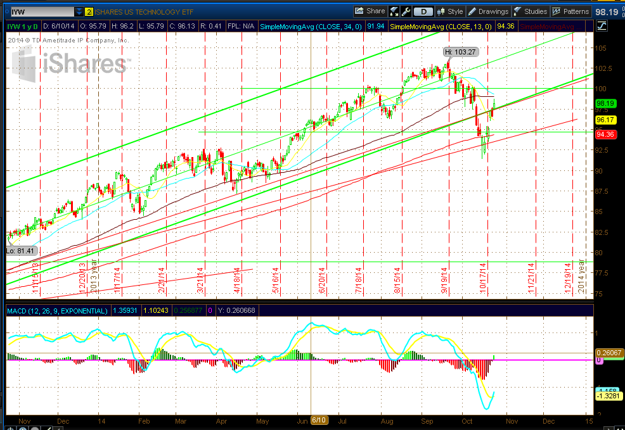Click the D: 6/10/14 date readout

pos(58,26)
